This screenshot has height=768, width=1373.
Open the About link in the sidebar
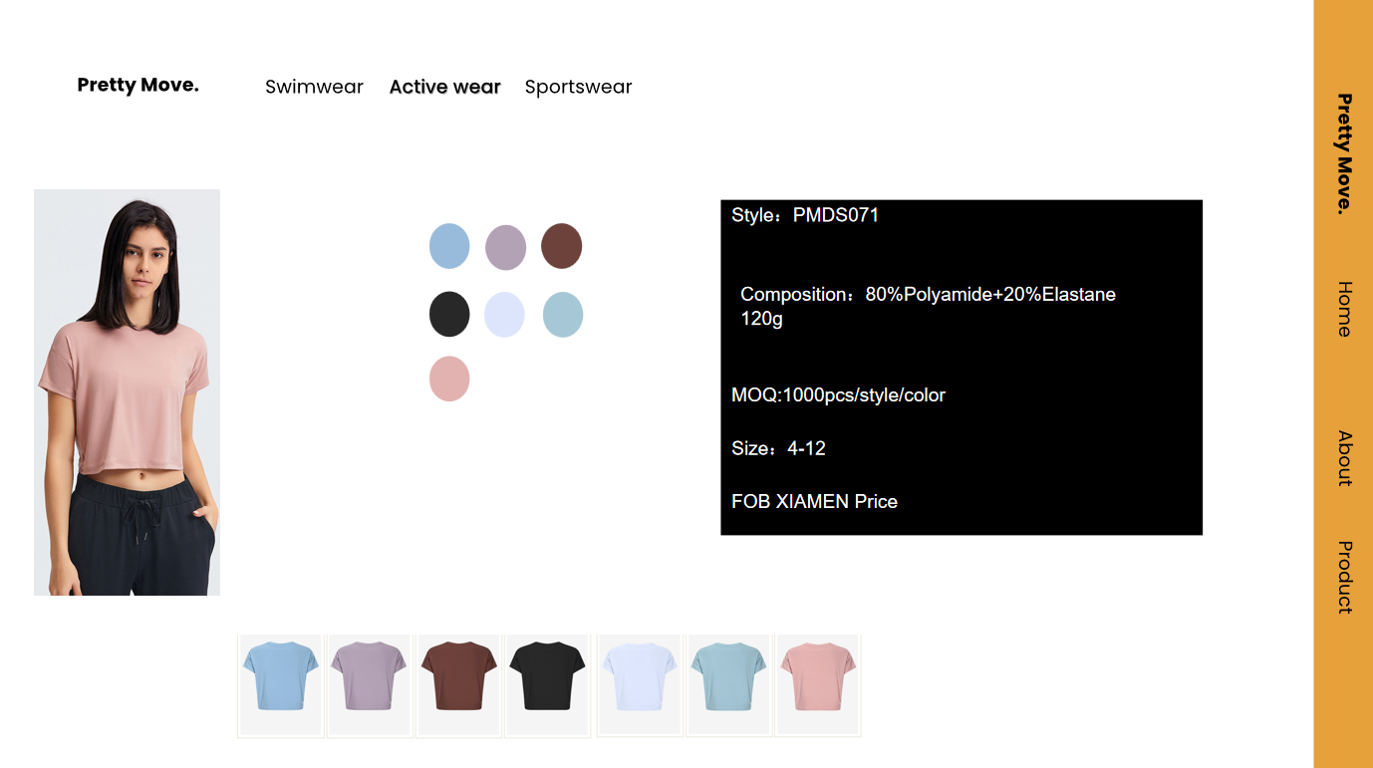point(1344,458)
